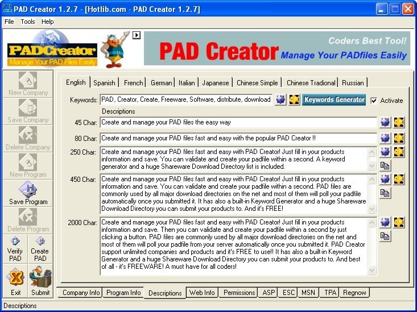Switch to the Italian language tab
Viewport: 417px width, 312px height.
coord(187,83)
